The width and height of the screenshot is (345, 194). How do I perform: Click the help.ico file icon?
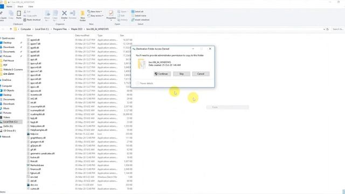pyautogui.click(x=28, y=134)
